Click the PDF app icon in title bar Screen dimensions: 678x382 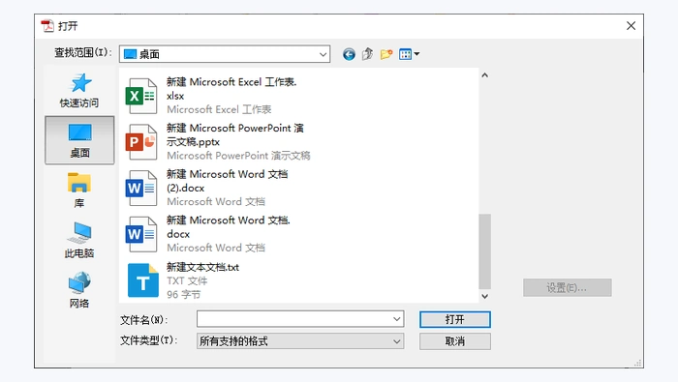coord(47,26)
